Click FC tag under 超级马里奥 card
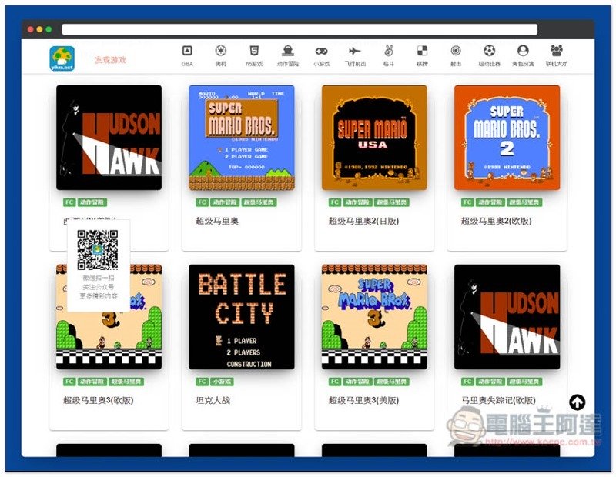 pos(202,202)
